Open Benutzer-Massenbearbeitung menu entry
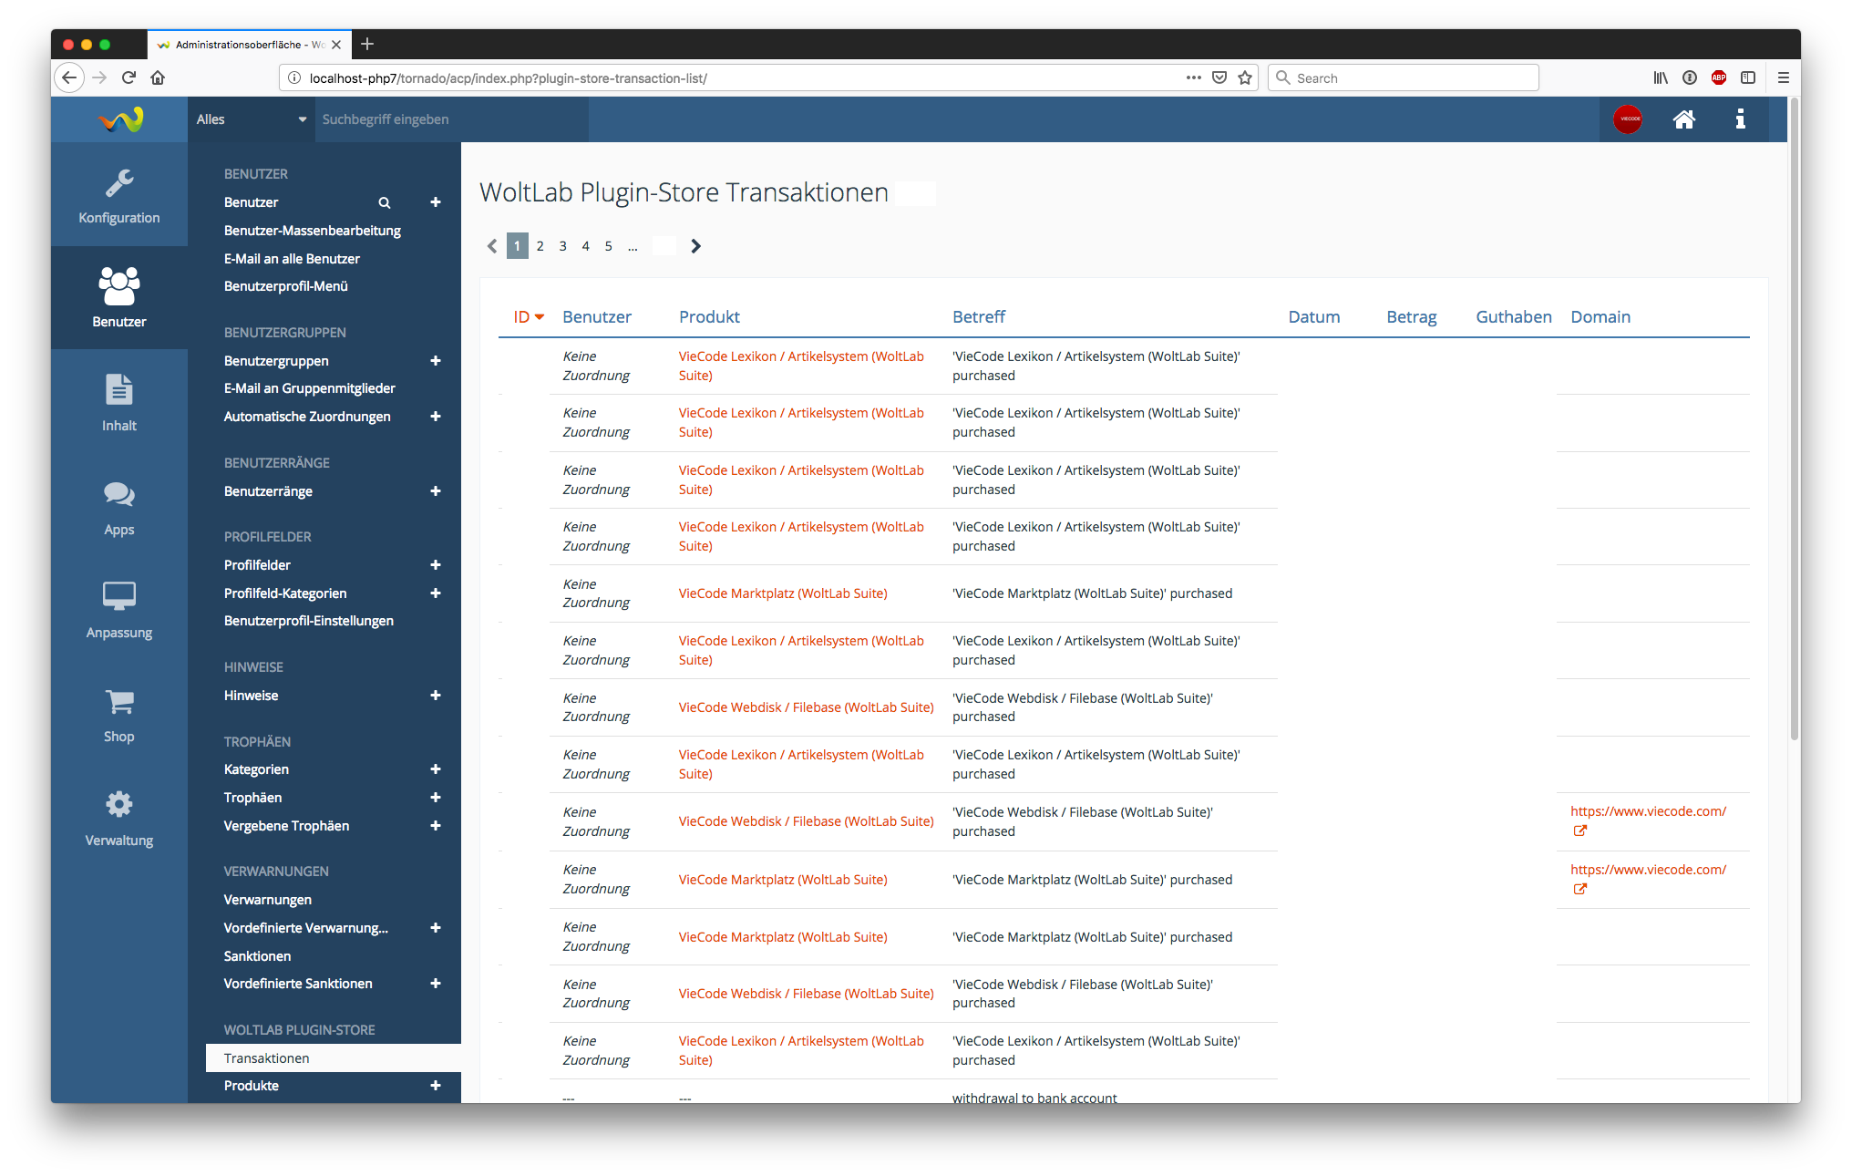Image resolution: width=1852 pixels, height=1176 pixels. point(312,231)
